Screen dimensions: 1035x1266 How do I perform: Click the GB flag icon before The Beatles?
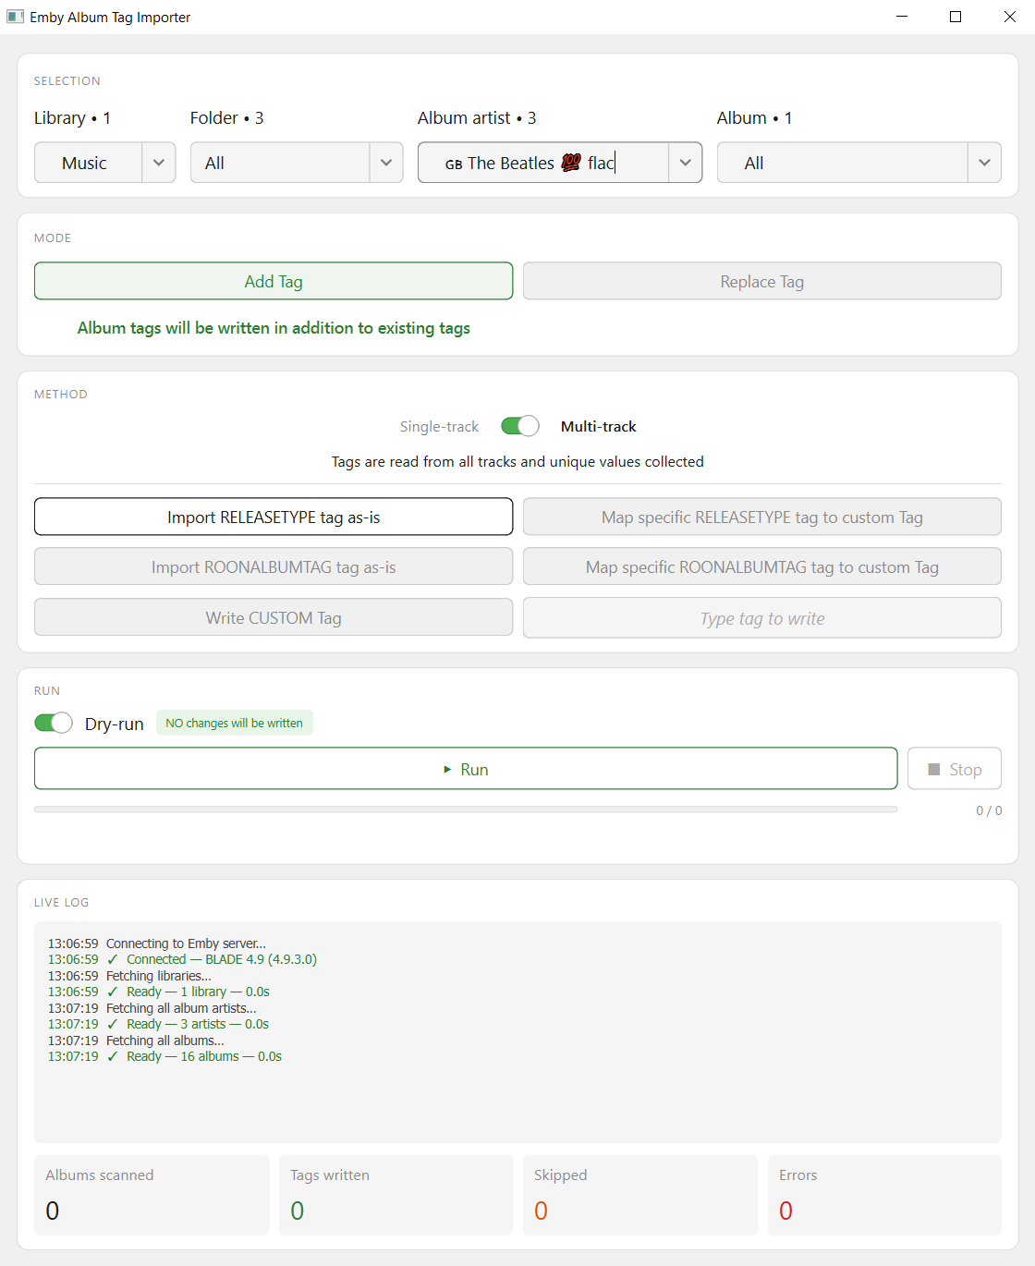(x=454, y=164)
